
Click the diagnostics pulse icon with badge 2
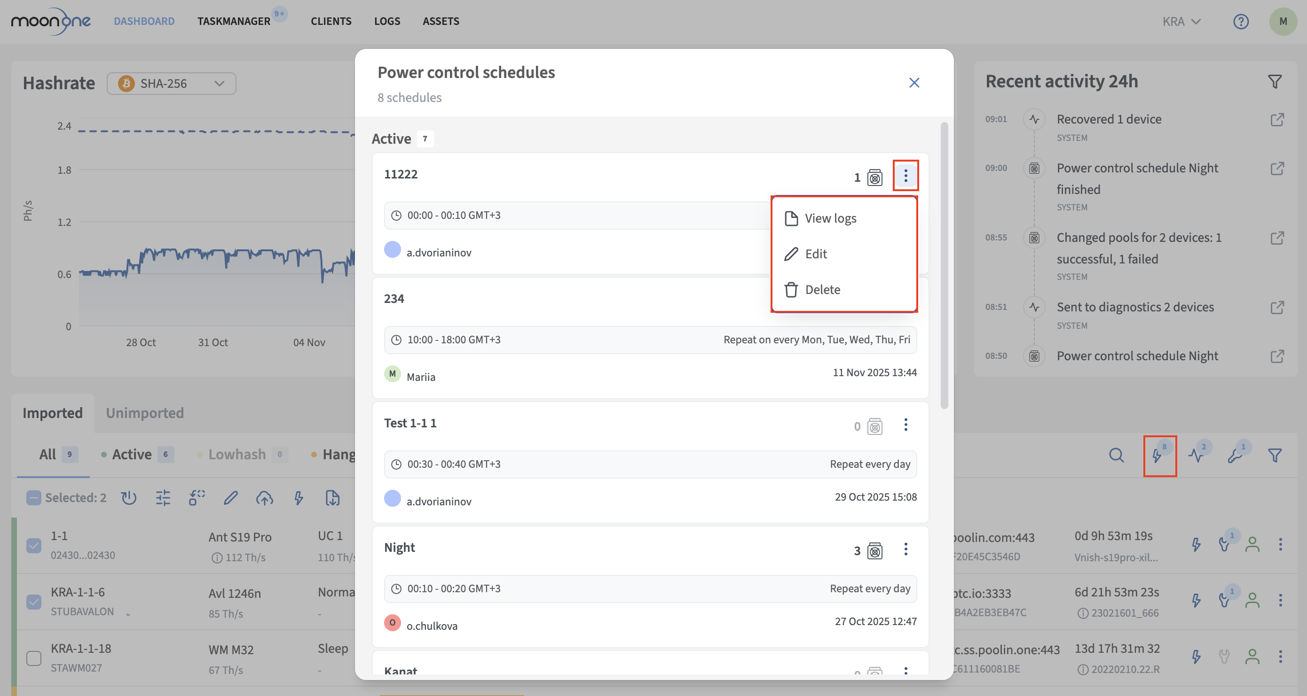click(x=1197, y=455)
